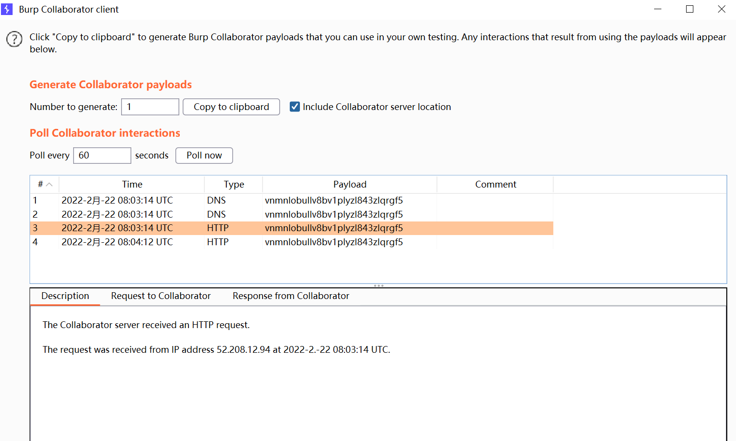Sort table by the Time column header

point(132,184)
